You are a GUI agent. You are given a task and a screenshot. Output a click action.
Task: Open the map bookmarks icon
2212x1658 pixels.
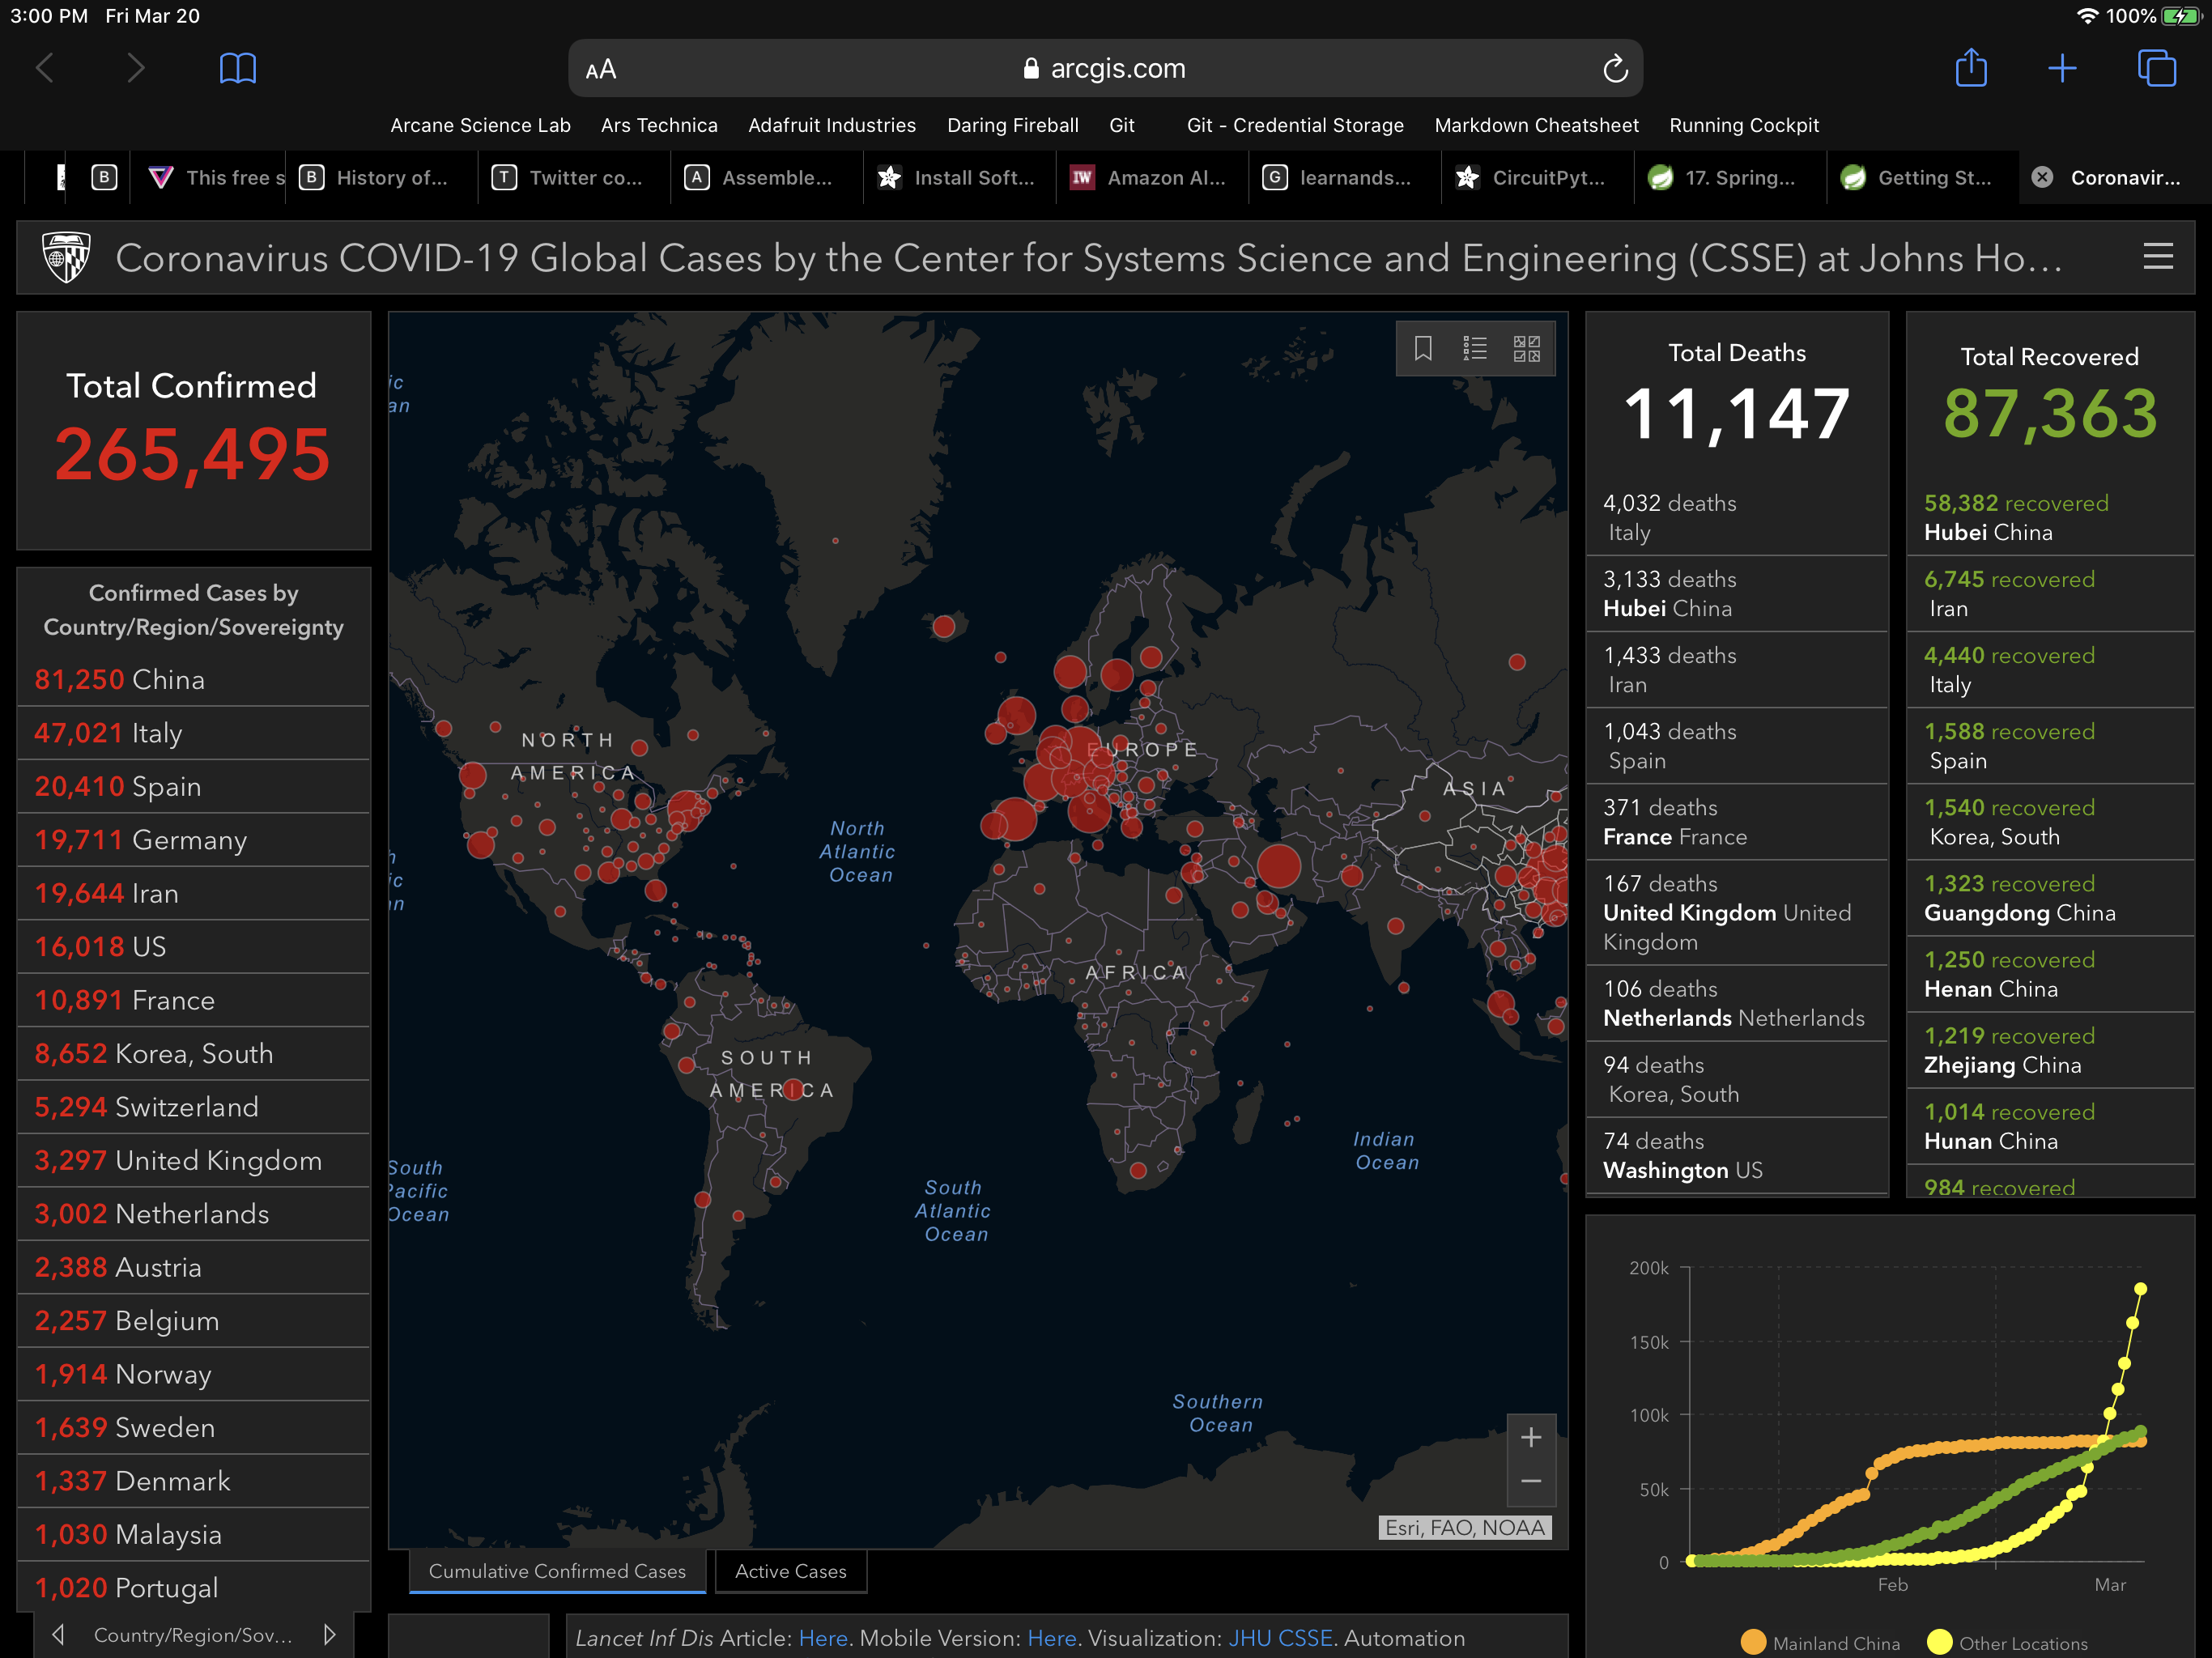(x=1423, y=348)
